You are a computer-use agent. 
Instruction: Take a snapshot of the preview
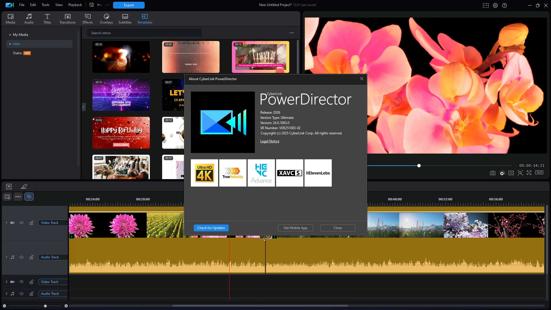492,173
